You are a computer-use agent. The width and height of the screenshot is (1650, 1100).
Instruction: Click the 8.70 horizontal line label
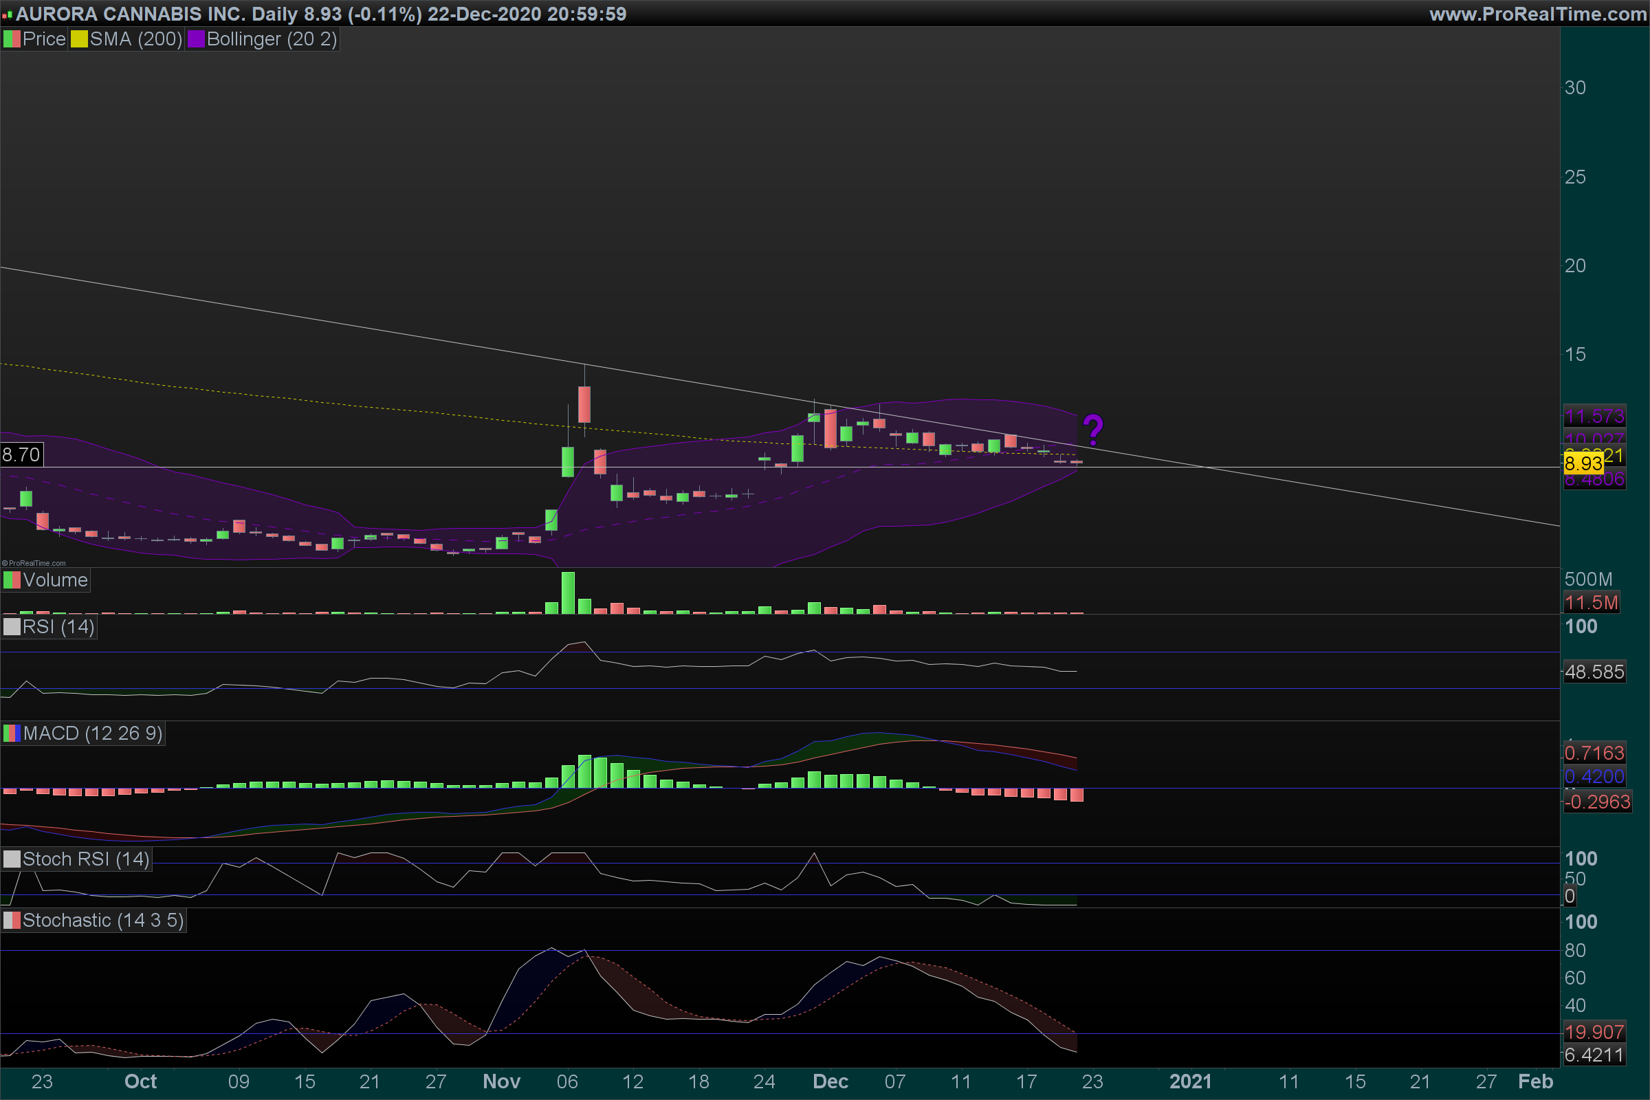pos(21,454)
